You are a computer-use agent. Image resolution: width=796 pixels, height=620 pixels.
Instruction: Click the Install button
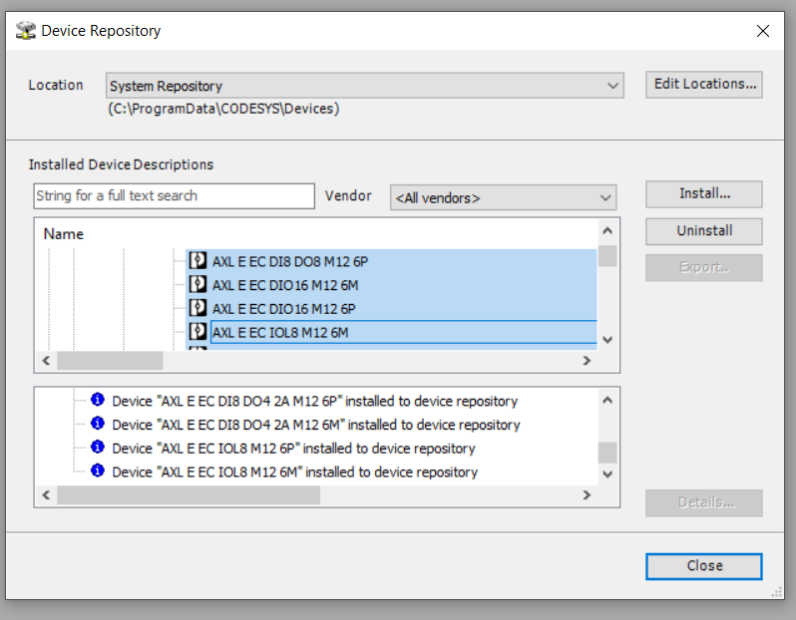tap(704, 193)
